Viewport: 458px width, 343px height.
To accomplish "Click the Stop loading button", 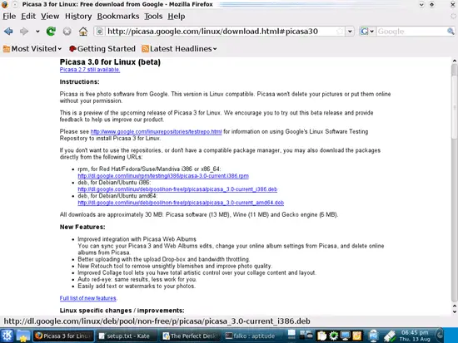I will tap(67, 32).
